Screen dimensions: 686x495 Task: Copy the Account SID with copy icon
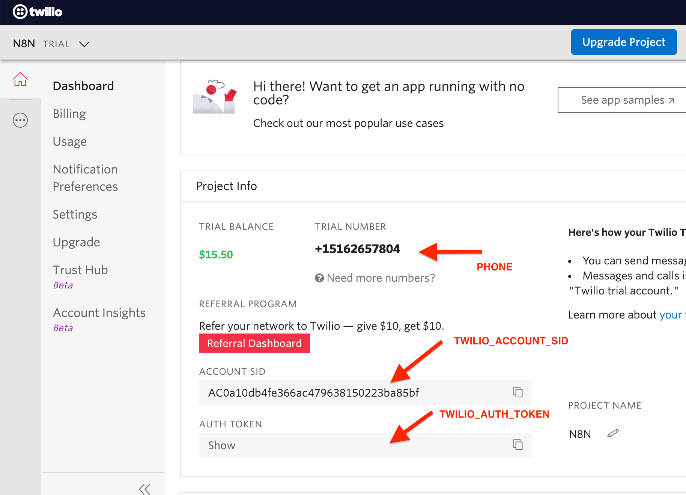(x=518, y=392)
